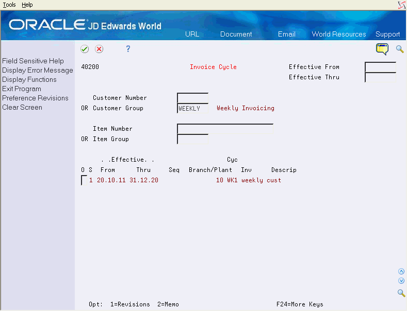The height and width of the screenshot is (311, 407).
Task: Click the Weekly Invoicing description
Action: 246,108
